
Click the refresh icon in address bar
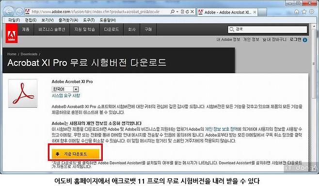(x=187, y=12)
